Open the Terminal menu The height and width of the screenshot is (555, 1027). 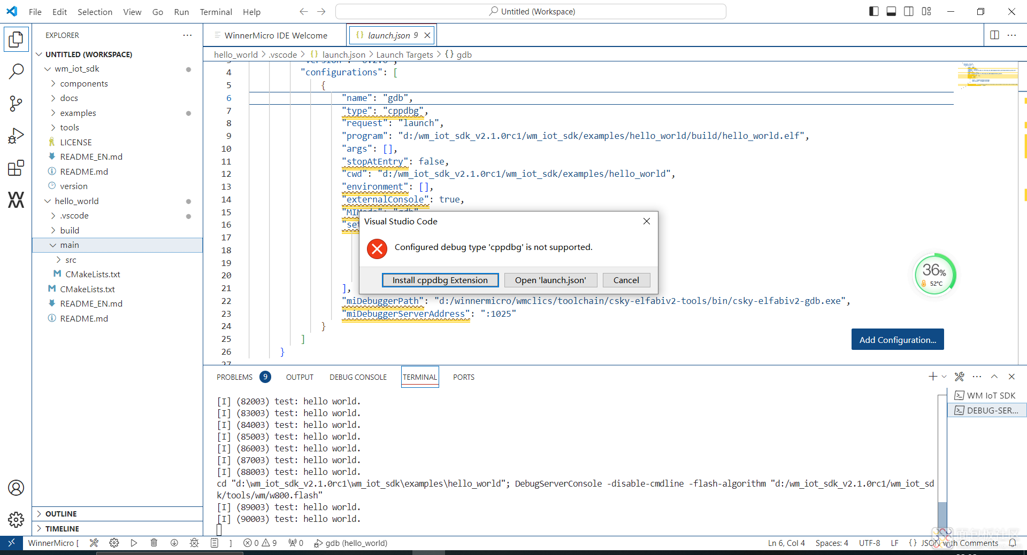pyautogui.click(x=216, y=12)
